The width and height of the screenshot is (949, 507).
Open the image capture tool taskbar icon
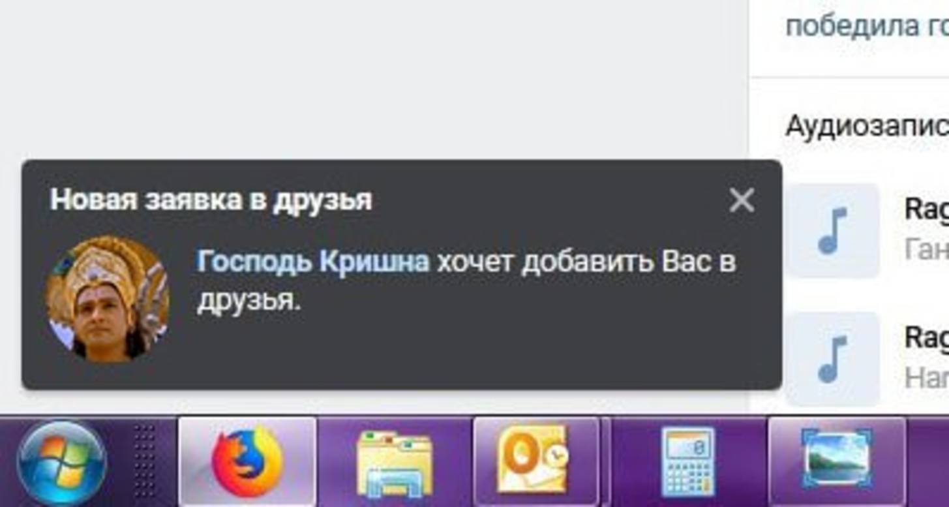pos(837,462)
